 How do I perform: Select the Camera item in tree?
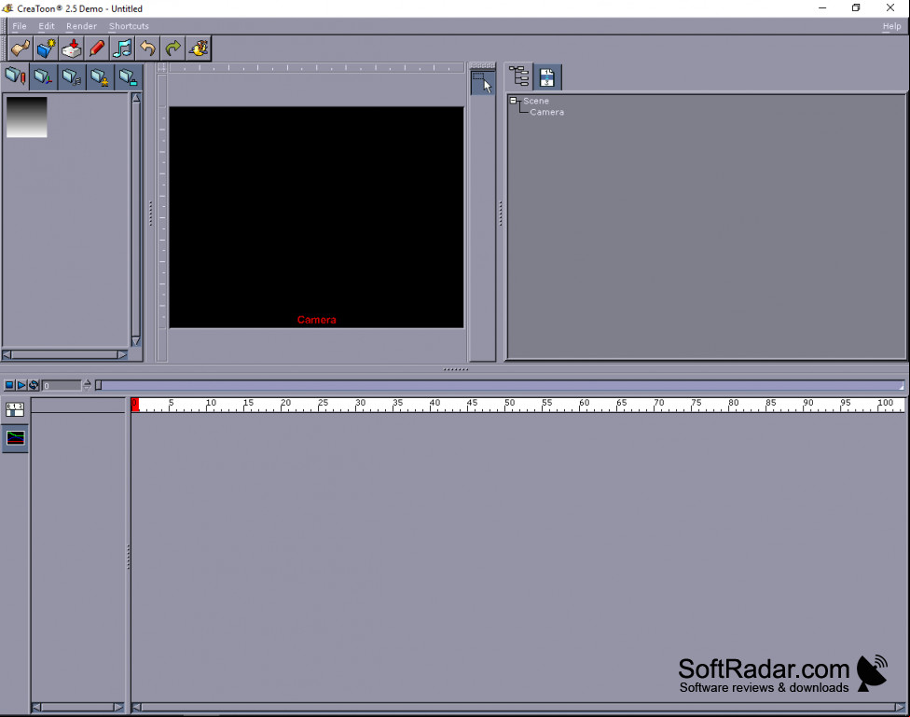click(x=546, y=112)
